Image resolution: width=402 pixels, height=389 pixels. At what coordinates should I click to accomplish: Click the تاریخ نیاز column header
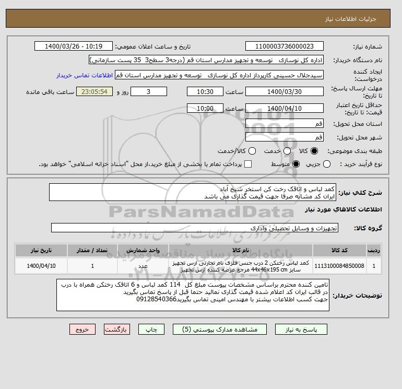point(41,250)
